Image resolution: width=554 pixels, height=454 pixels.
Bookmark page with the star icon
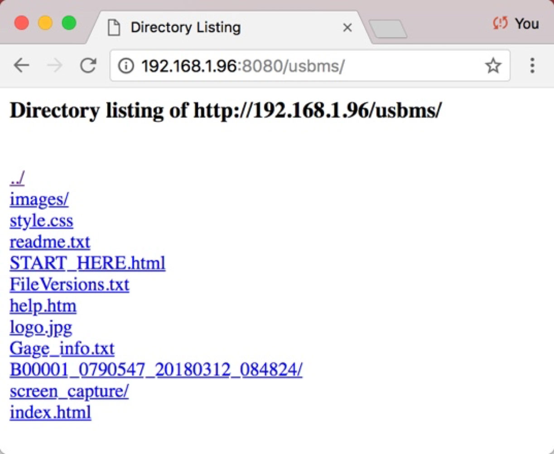point(493,66)
